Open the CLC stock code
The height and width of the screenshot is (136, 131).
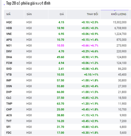pos(9,98)
